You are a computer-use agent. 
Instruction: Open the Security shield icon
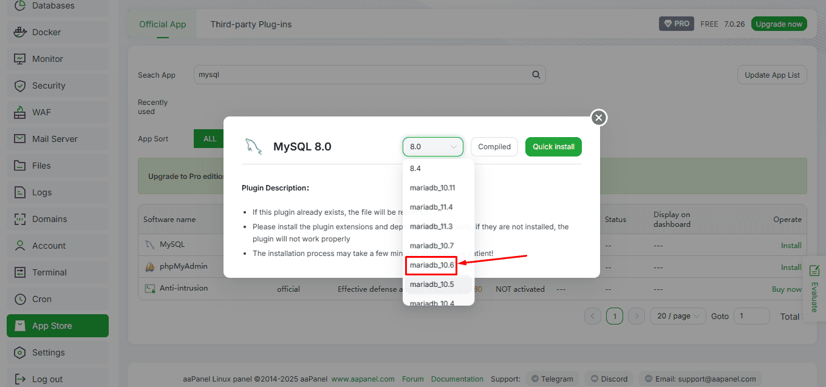(x=20, y=86)
